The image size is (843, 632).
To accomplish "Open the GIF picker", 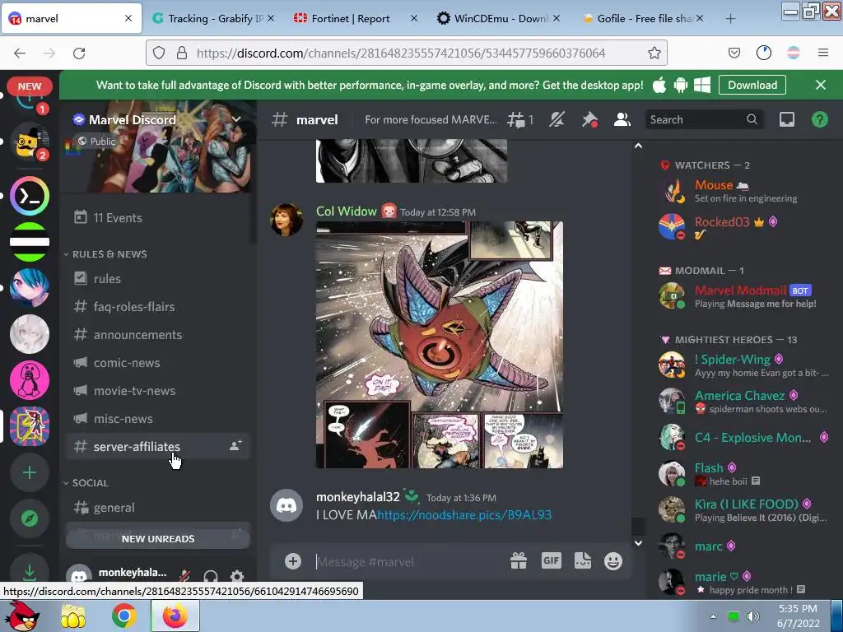I will (x=551, y=561).
